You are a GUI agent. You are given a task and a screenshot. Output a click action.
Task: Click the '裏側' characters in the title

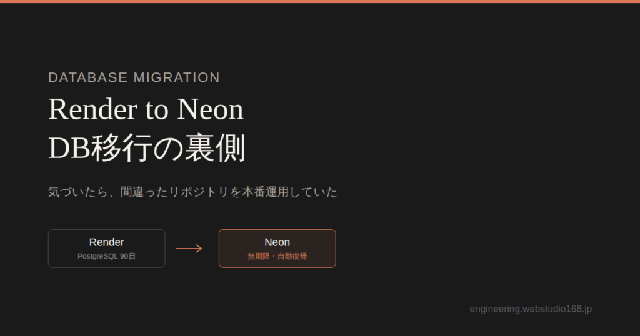216,147
